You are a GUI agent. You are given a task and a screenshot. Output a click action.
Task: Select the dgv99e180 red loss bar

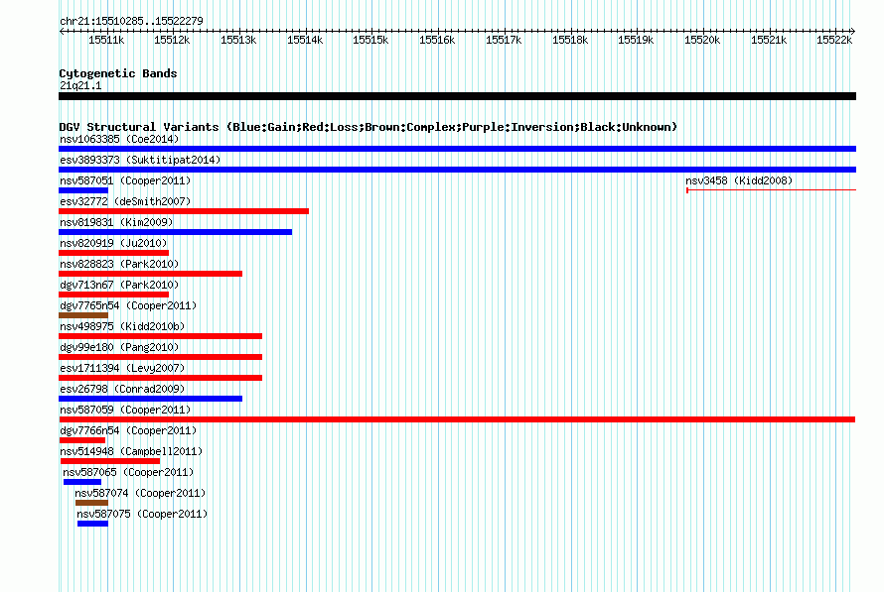point(161,357)
